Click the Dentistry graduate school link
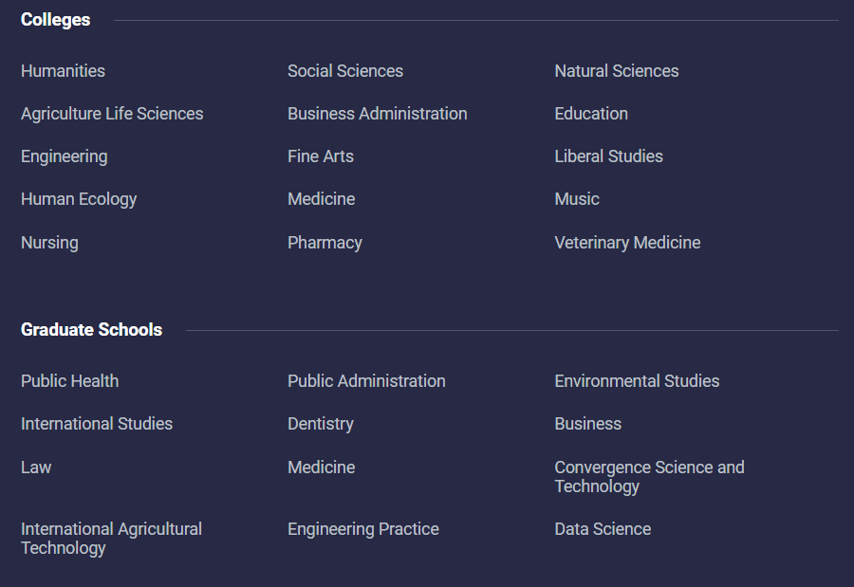854x587 pixels. [321, 424]
